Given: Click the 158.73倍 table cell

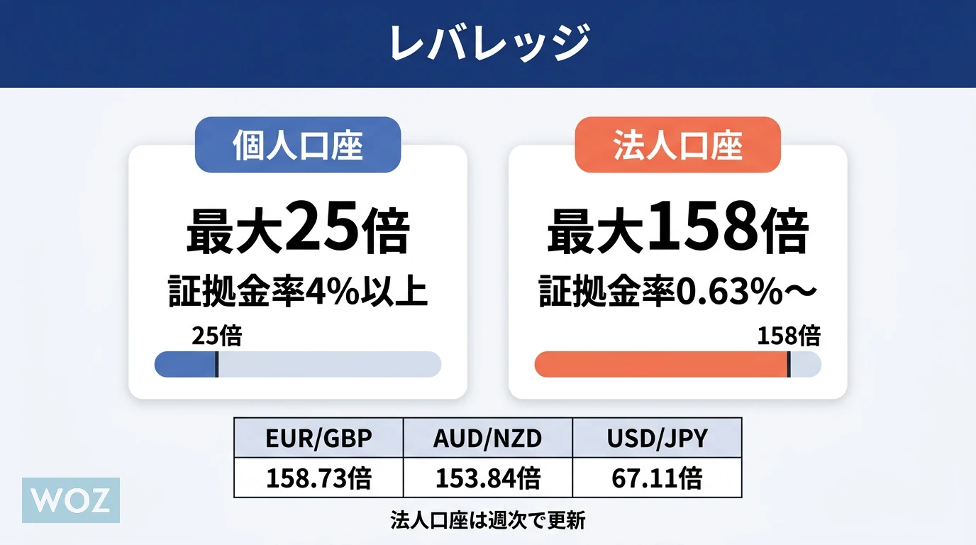Looking at the screenshot, I should 318,478.
